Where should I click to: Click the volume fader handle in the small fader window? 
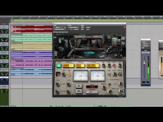pyautogui.click(x=144, y=63)
